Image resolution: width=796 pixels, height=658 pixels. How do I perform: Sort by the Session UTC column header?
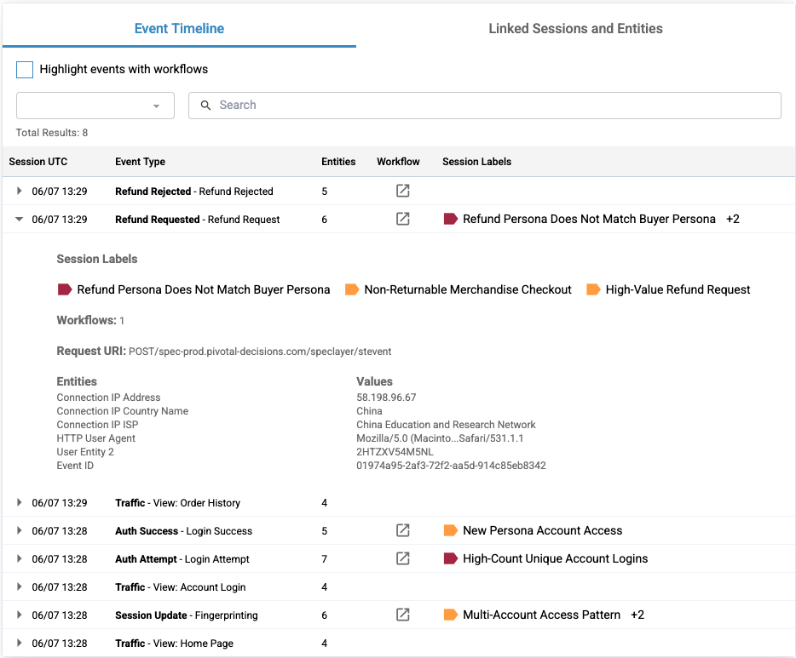tap(38, 162)
